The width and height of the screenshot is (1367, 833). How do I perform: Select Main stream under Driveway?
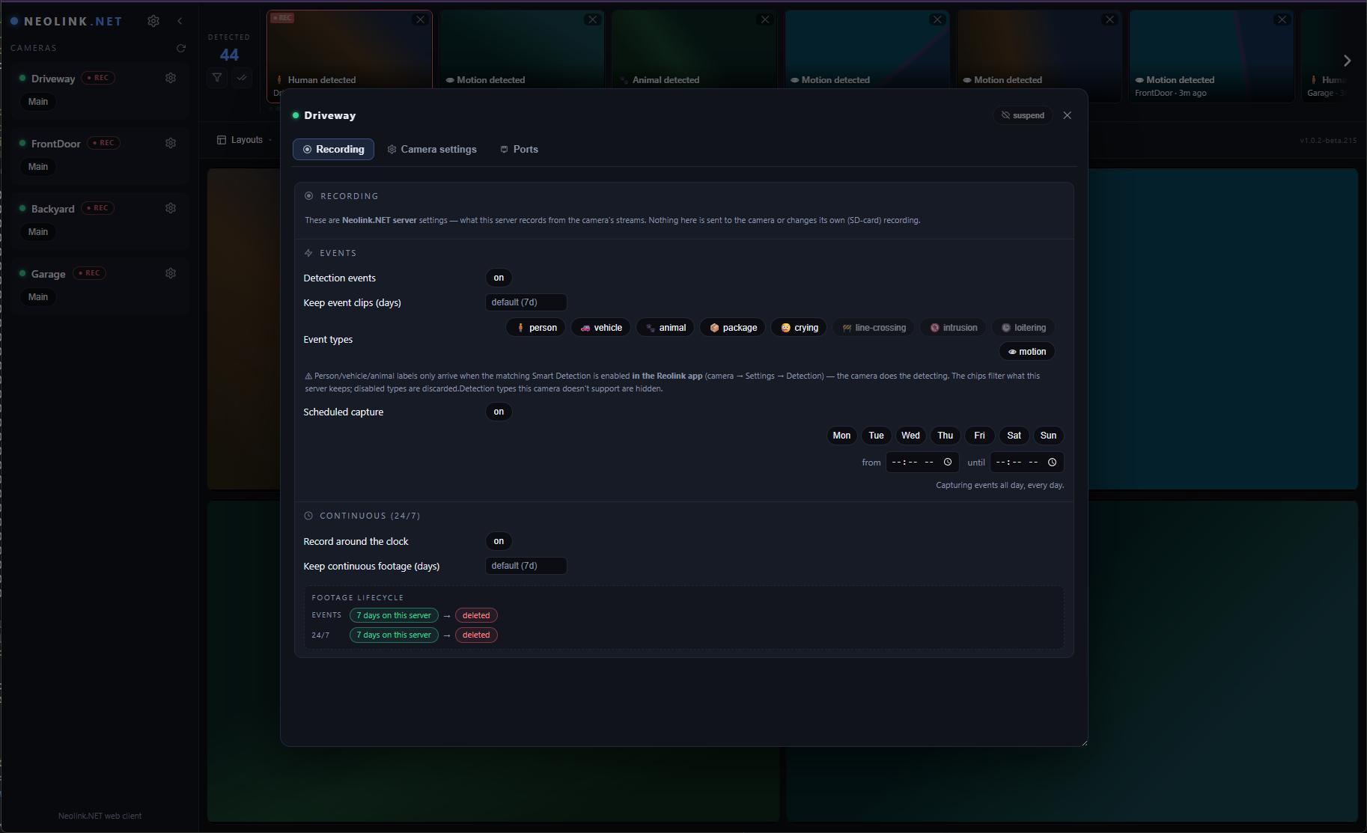click(x=38, y=102)
